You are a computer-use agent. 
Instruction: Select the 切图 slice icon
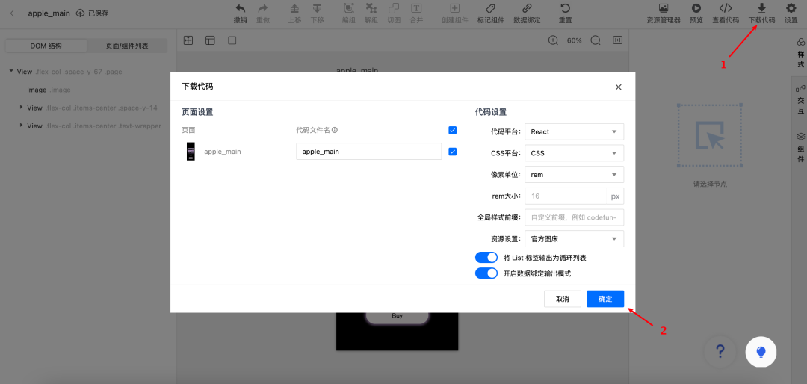pyautogui.click(x=394, y=8)
